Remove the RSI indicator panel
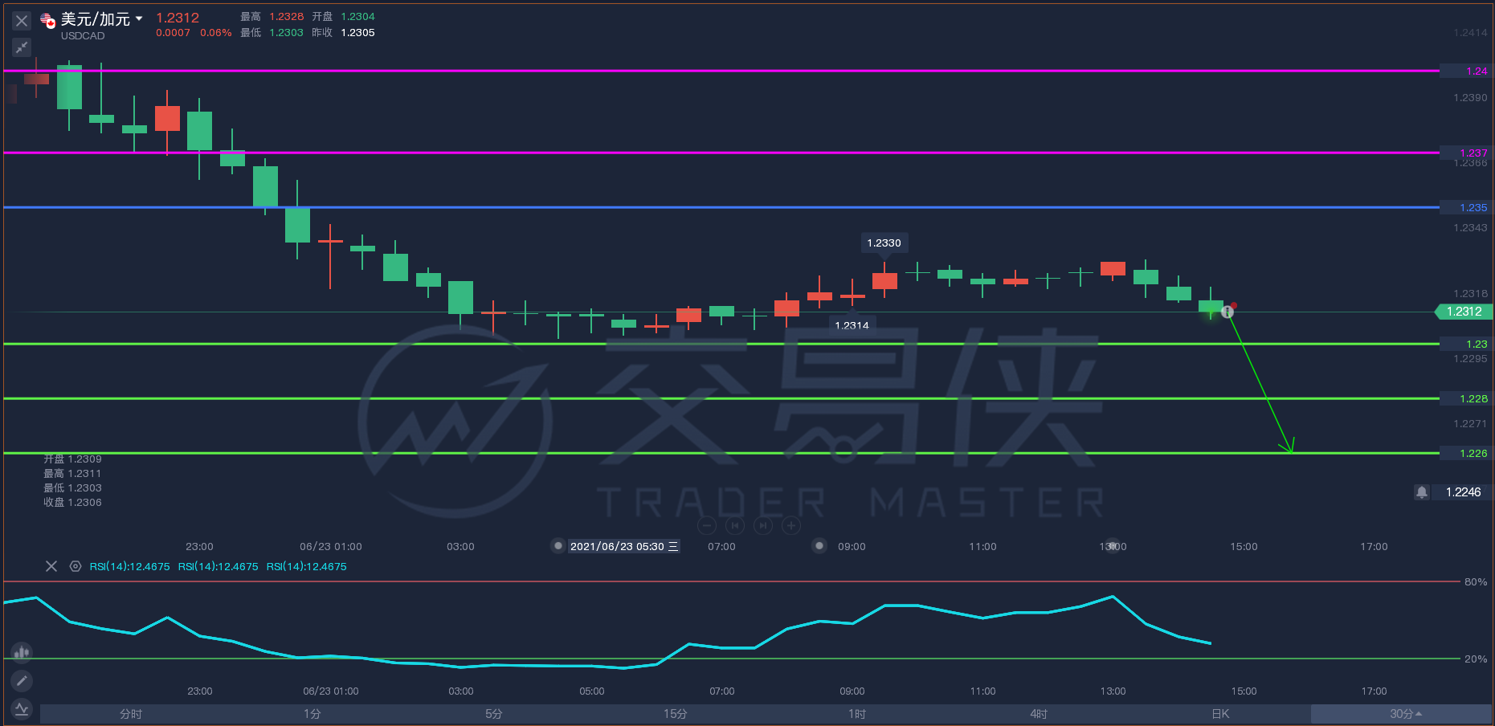The image size is (1495, 726). click(51, 566)
